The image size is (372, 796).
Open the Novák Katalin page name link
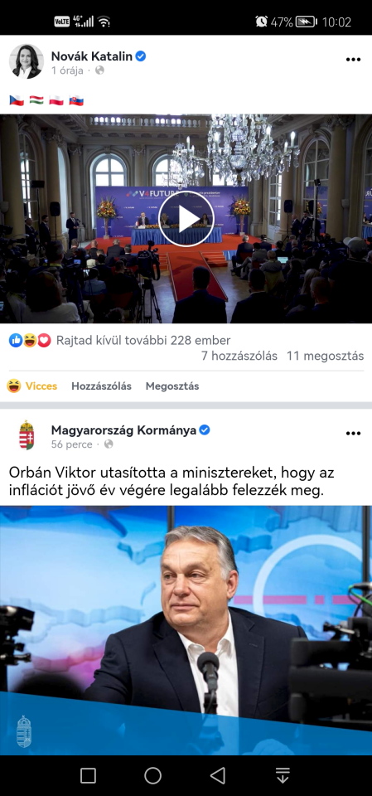(92, 56)
